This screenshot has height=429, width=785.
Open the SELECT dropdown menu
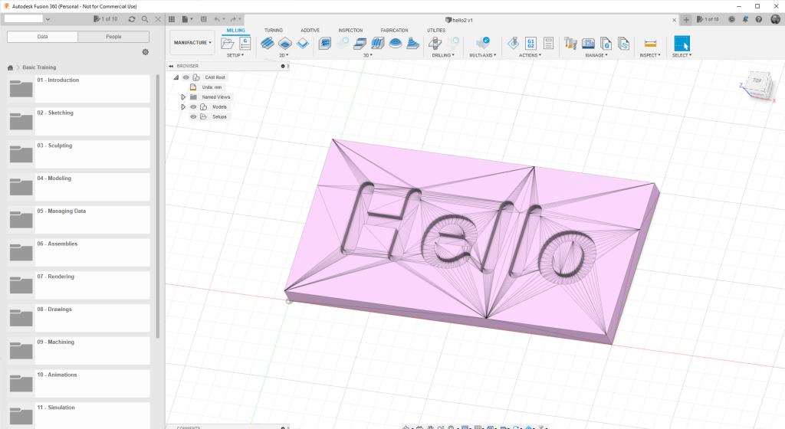tap(682, 55)
